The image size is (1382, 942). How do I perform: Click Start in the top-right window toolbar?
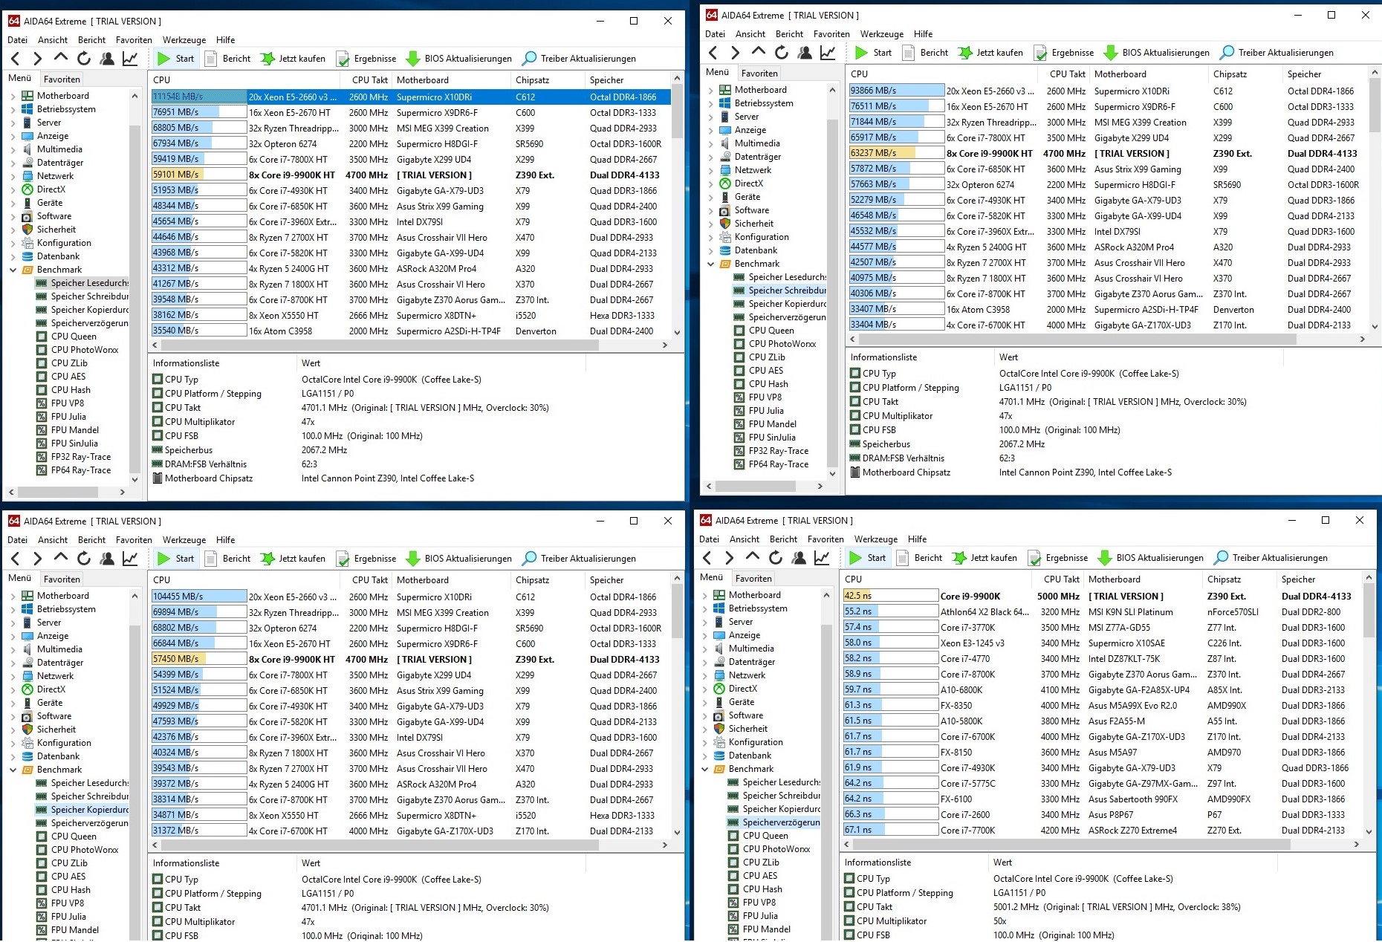click(873, 53)
